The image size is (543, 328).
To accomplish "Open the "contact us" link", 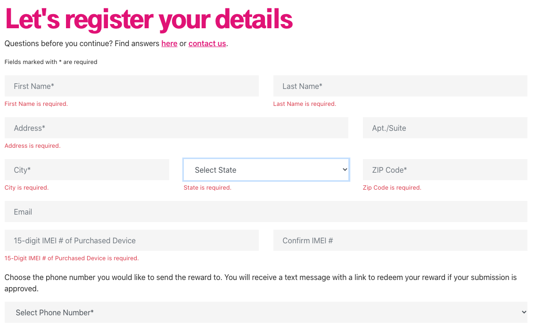I will 207,44.
